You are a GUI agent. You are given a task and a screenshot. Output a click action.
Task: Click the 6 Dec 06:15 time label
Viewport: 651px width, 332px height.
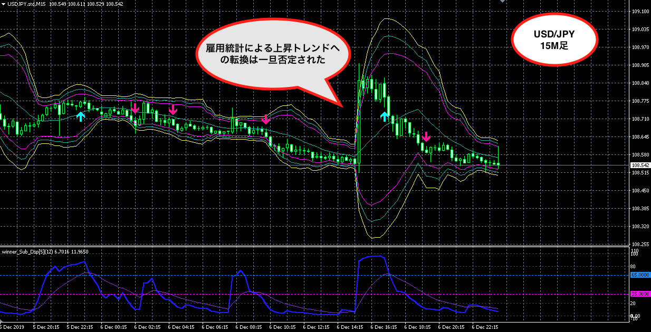[215, 327]
